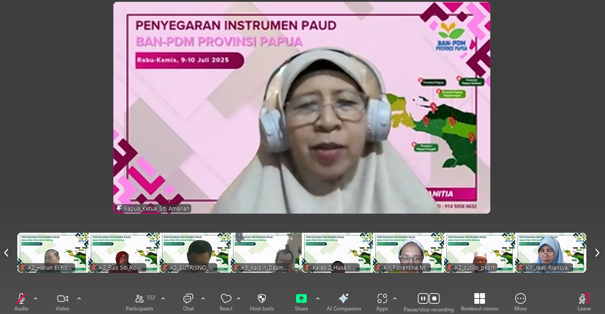This screenshot has width=605, height=314.
Task: Expand video options arrow
Action: (79, 298)
